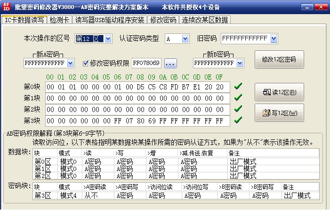Click the 第0块 hex data field
The width and height of the screenshot is (330, 210).
[137, 87]
